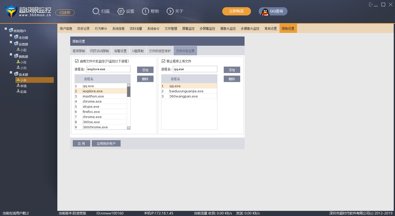
Task: Click the left 进程名 input field
Action: (x=108, y=69)
